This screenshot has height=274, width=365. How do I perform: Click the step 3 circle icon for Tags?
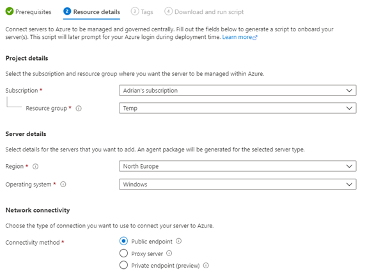pyautogui.click(x=135, y=11)
